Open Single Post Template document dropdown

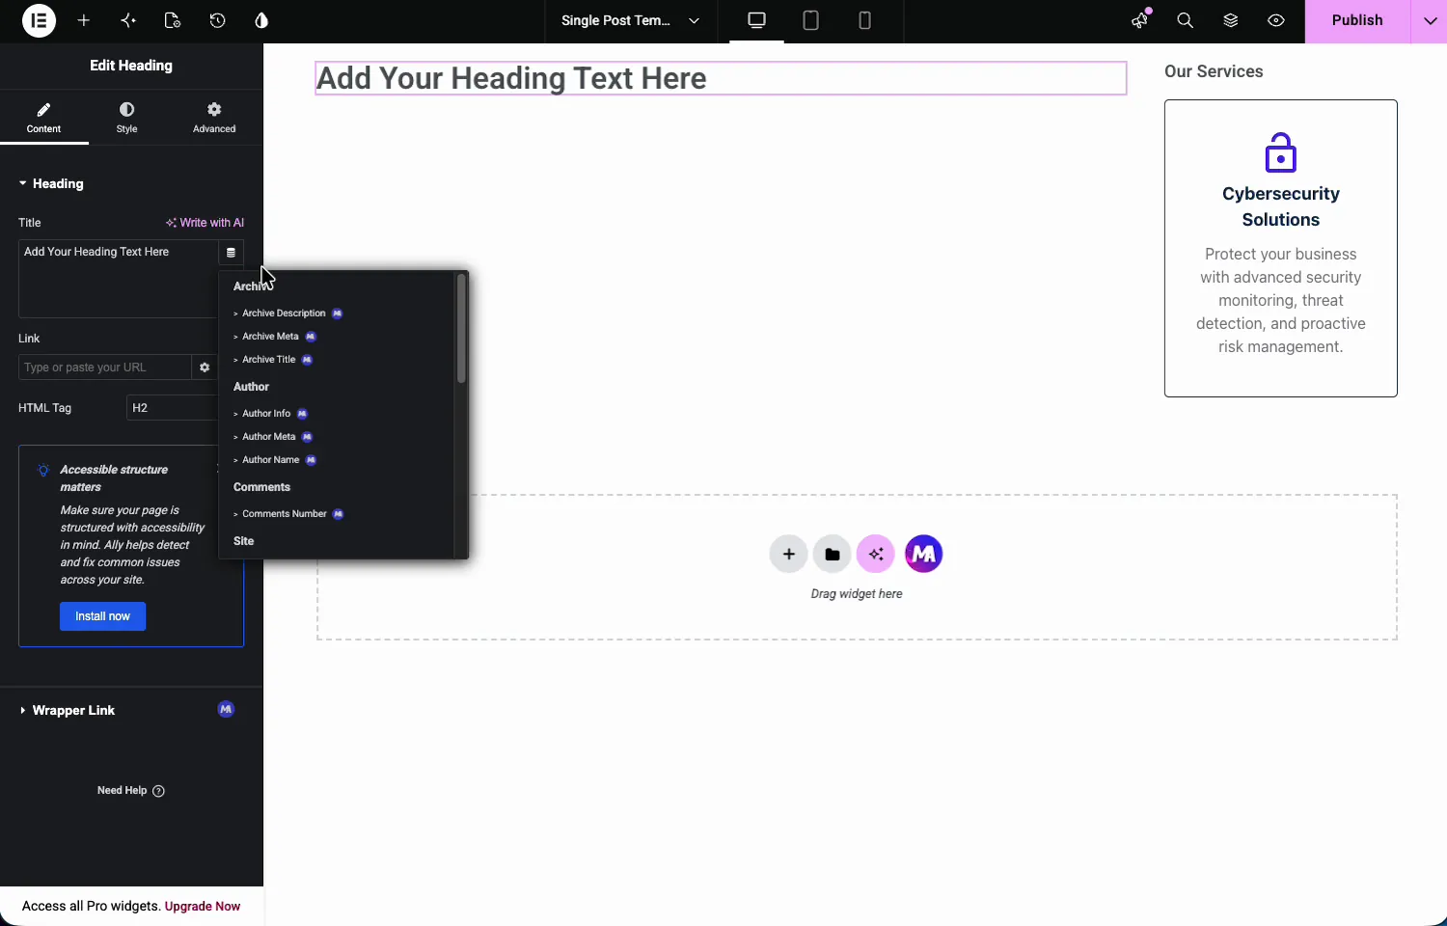(x=631, y=20)
